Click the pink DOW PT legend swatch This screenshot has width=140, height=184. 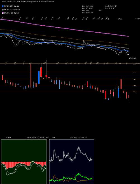pos(3,13)
